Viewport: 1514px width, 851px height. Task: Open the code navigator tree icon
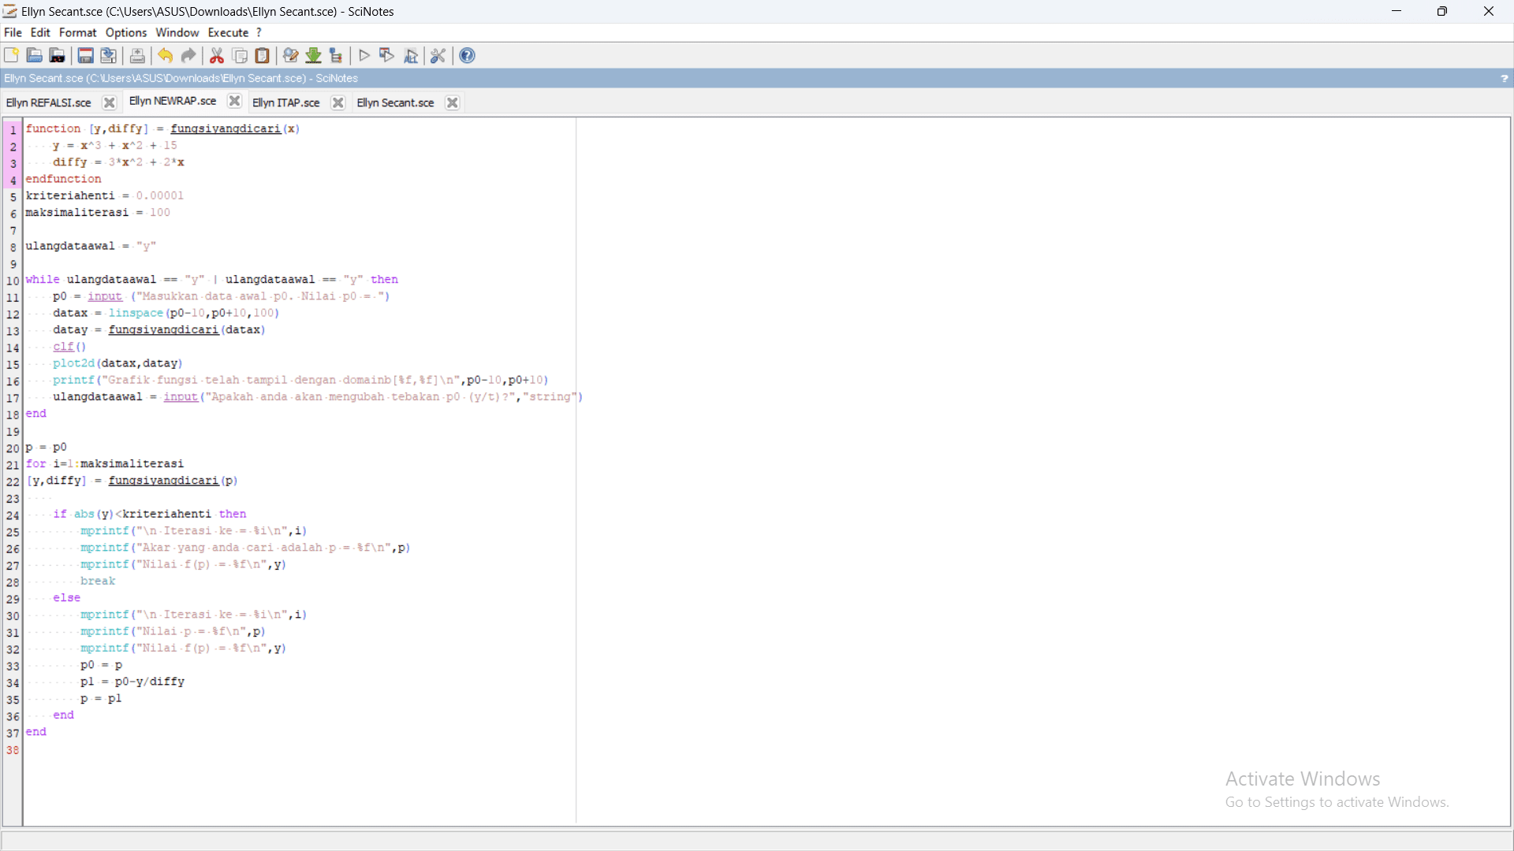337,55
